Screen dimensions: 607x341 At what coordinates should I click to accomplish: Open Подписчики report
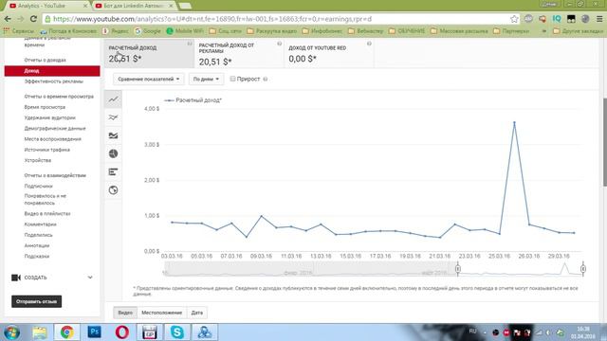pos(38,186)
